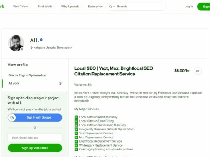Open the Find Work dropdown menu
The height and width of the screenshot is (157, 210).
46,7
